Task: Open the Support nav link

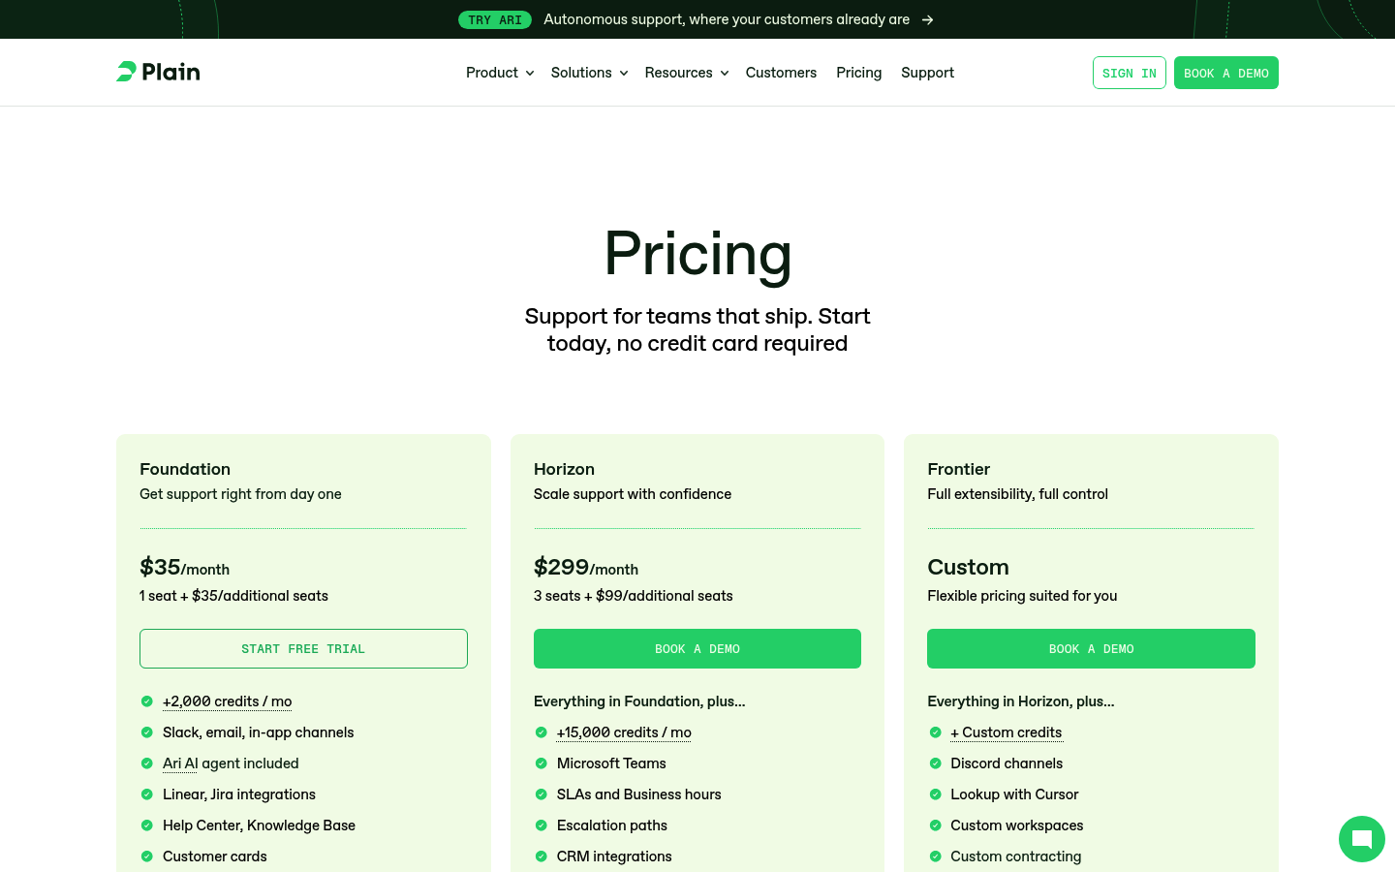Action: tap(927, 73)
